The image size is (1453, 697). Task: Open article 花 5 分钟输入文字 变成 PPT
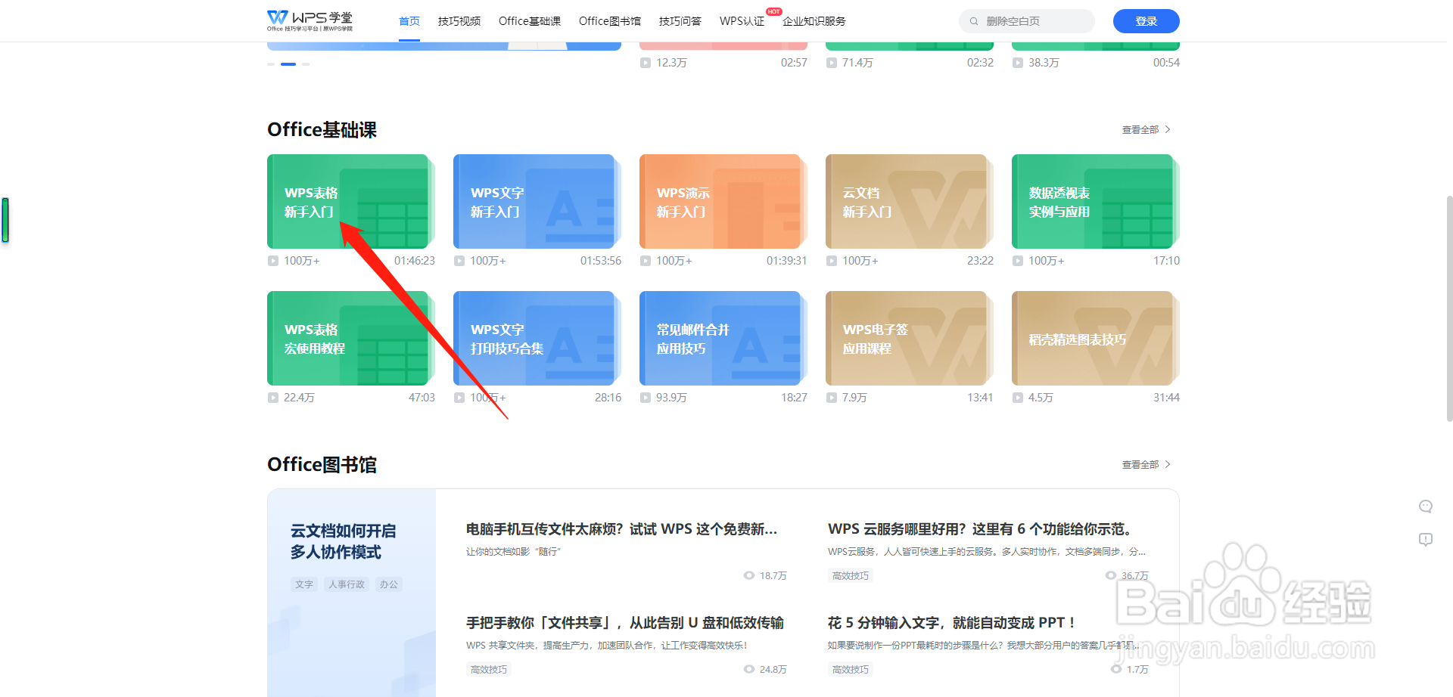951,623
